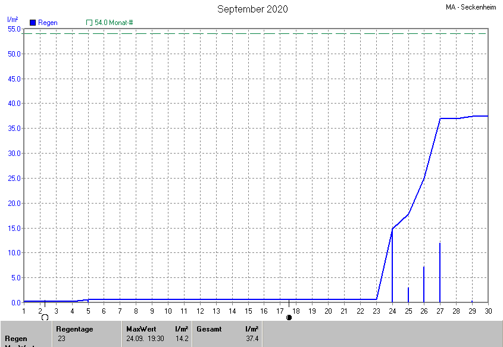Click the 'Gesamt' column header

tap(208, 329)
